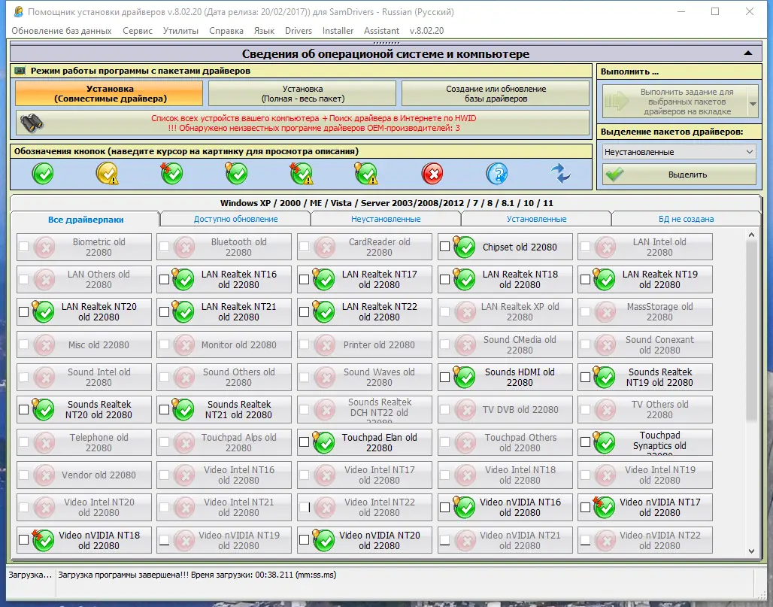Click the binoculars device search icon
Screen dimensions: 773x607
(x=32, y=123)
